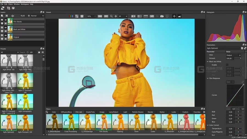Click the favorites star icon in Presets
The image size is (247, 139).
39,52
